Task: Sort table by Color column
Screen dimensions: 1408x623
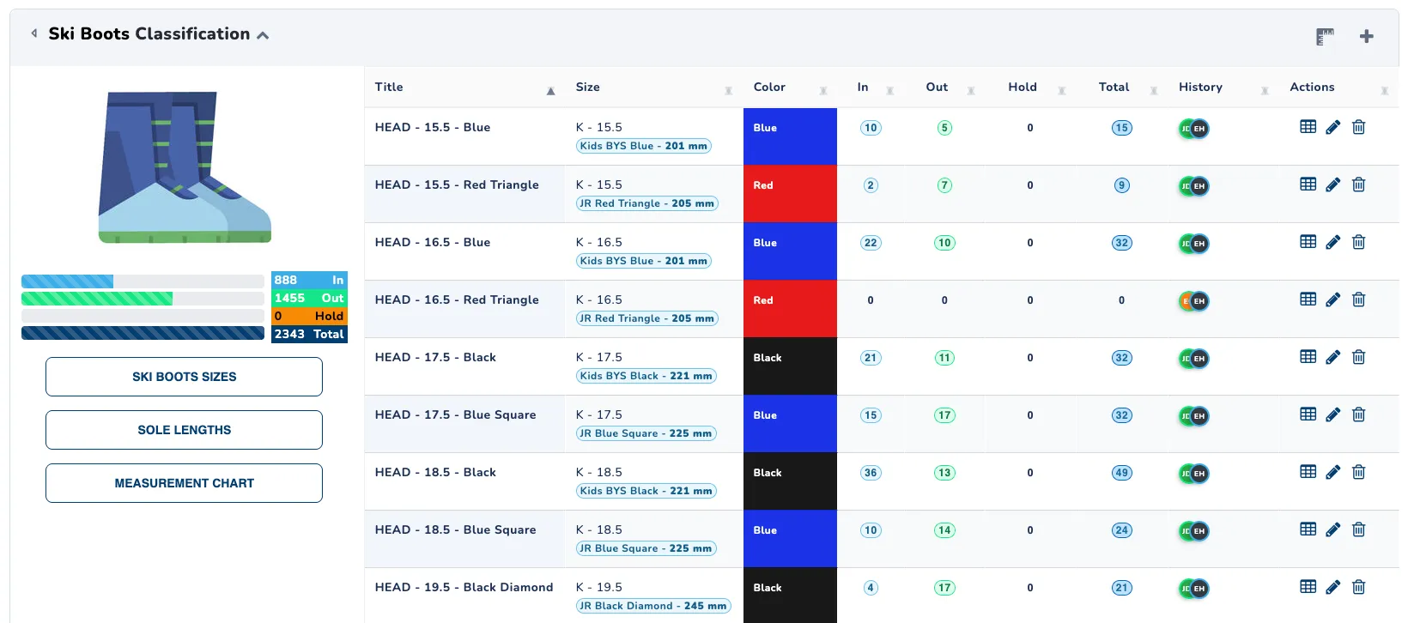Action: 790,87
